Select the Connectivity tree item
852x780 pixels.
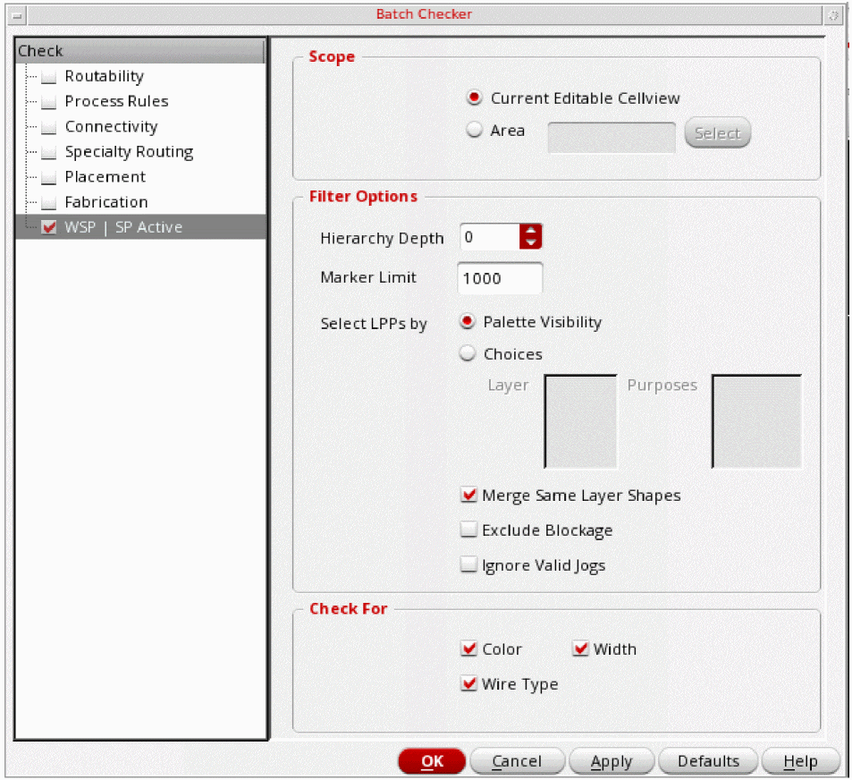[x=111, y=127]
